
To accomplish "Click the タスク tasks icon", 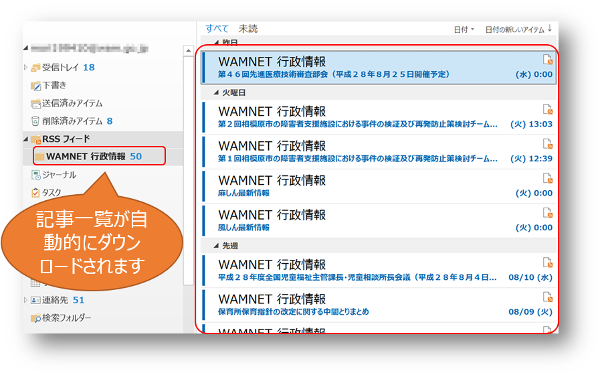I will [x=35, y=192].
